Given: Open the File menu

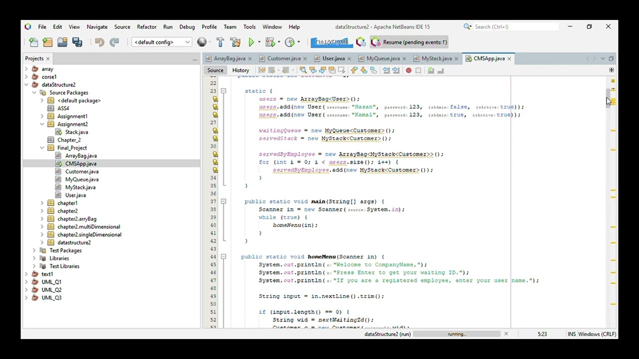Looking at the screenshot, I should (x=42, y=27).
